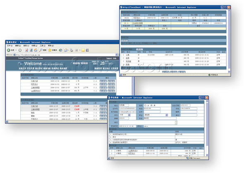Open the 工具(T) menu
244x173 pixels.
[x=43, y=46]
